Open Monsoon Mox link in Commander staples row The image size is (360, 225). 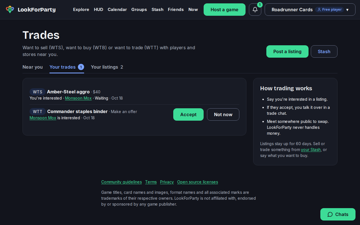[x=43, y=118]
